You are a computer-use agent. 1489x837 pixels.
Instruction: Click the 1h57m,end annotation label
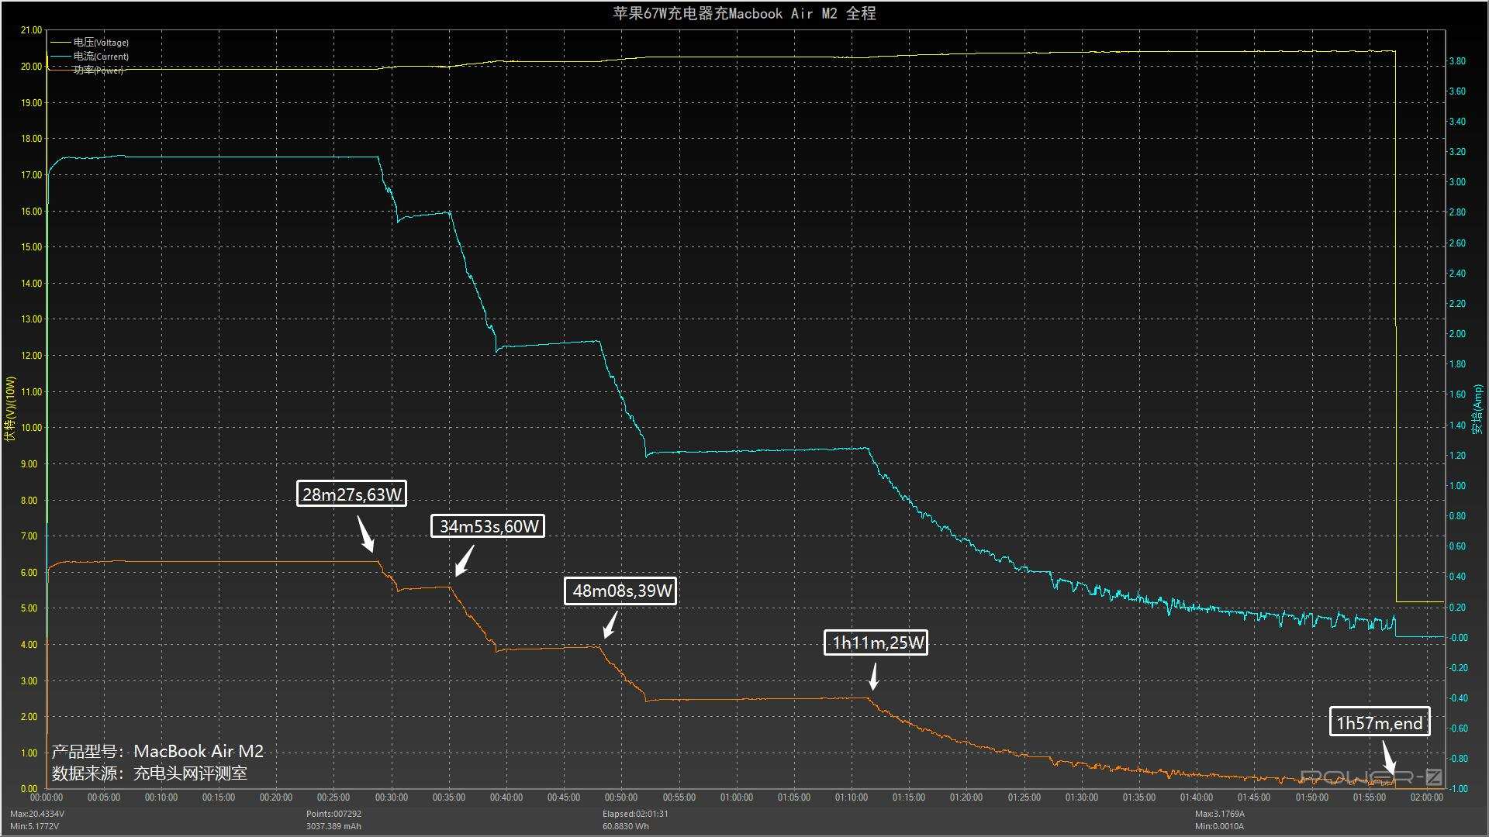click(1380, 723)
